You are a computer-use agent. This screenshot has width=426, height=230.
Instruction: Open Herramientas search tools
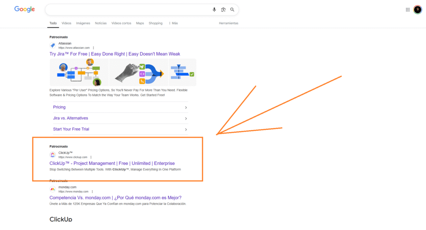228,23
